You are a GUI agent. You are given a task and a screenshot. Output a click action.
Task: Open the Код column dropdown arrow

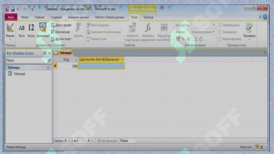pos(76,60)
